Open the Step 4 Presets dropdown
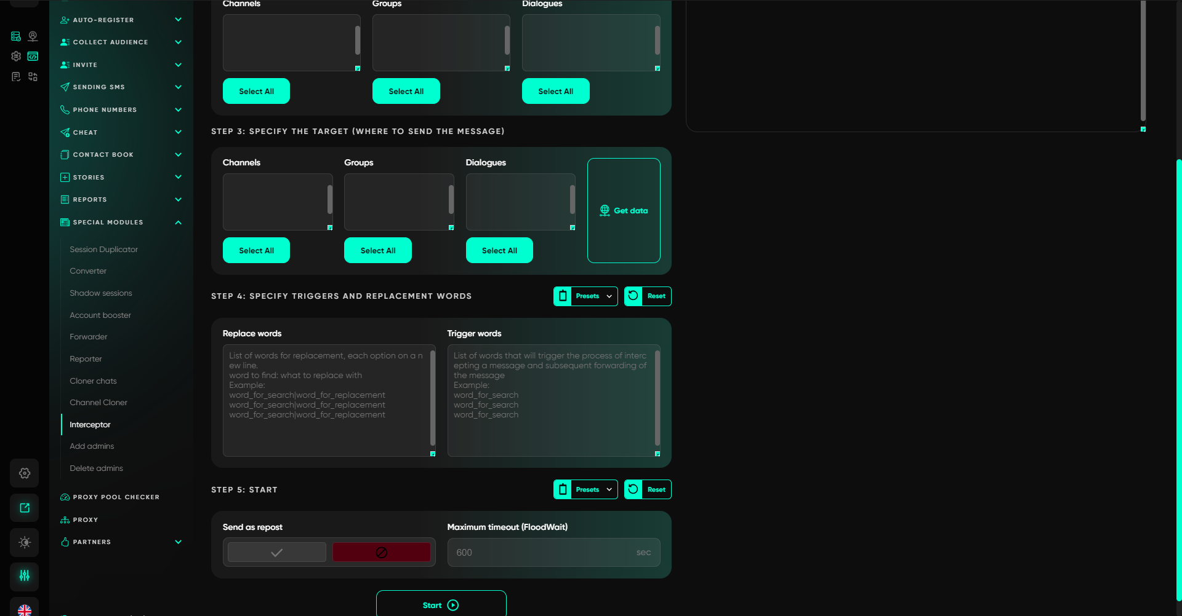 click(585, 296)
